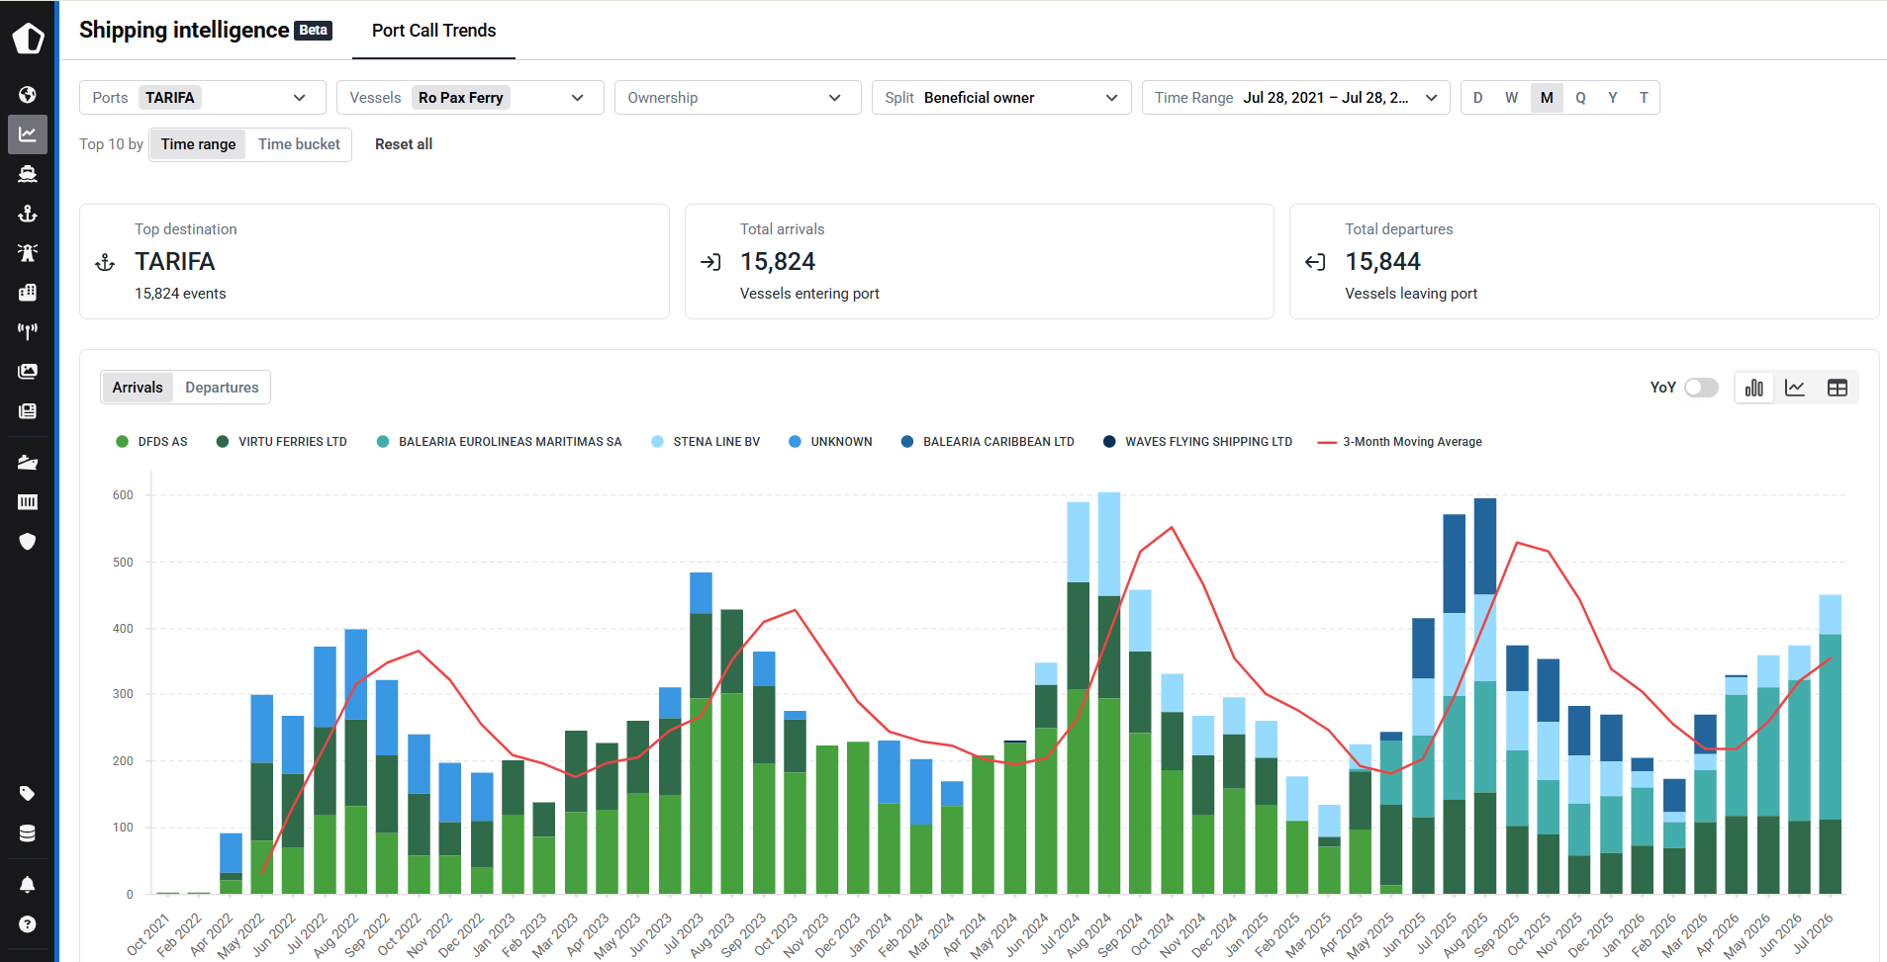Select quarterly Q time granularity
The height and width of the screenshot is (962, 1887).
point(1580,98)
